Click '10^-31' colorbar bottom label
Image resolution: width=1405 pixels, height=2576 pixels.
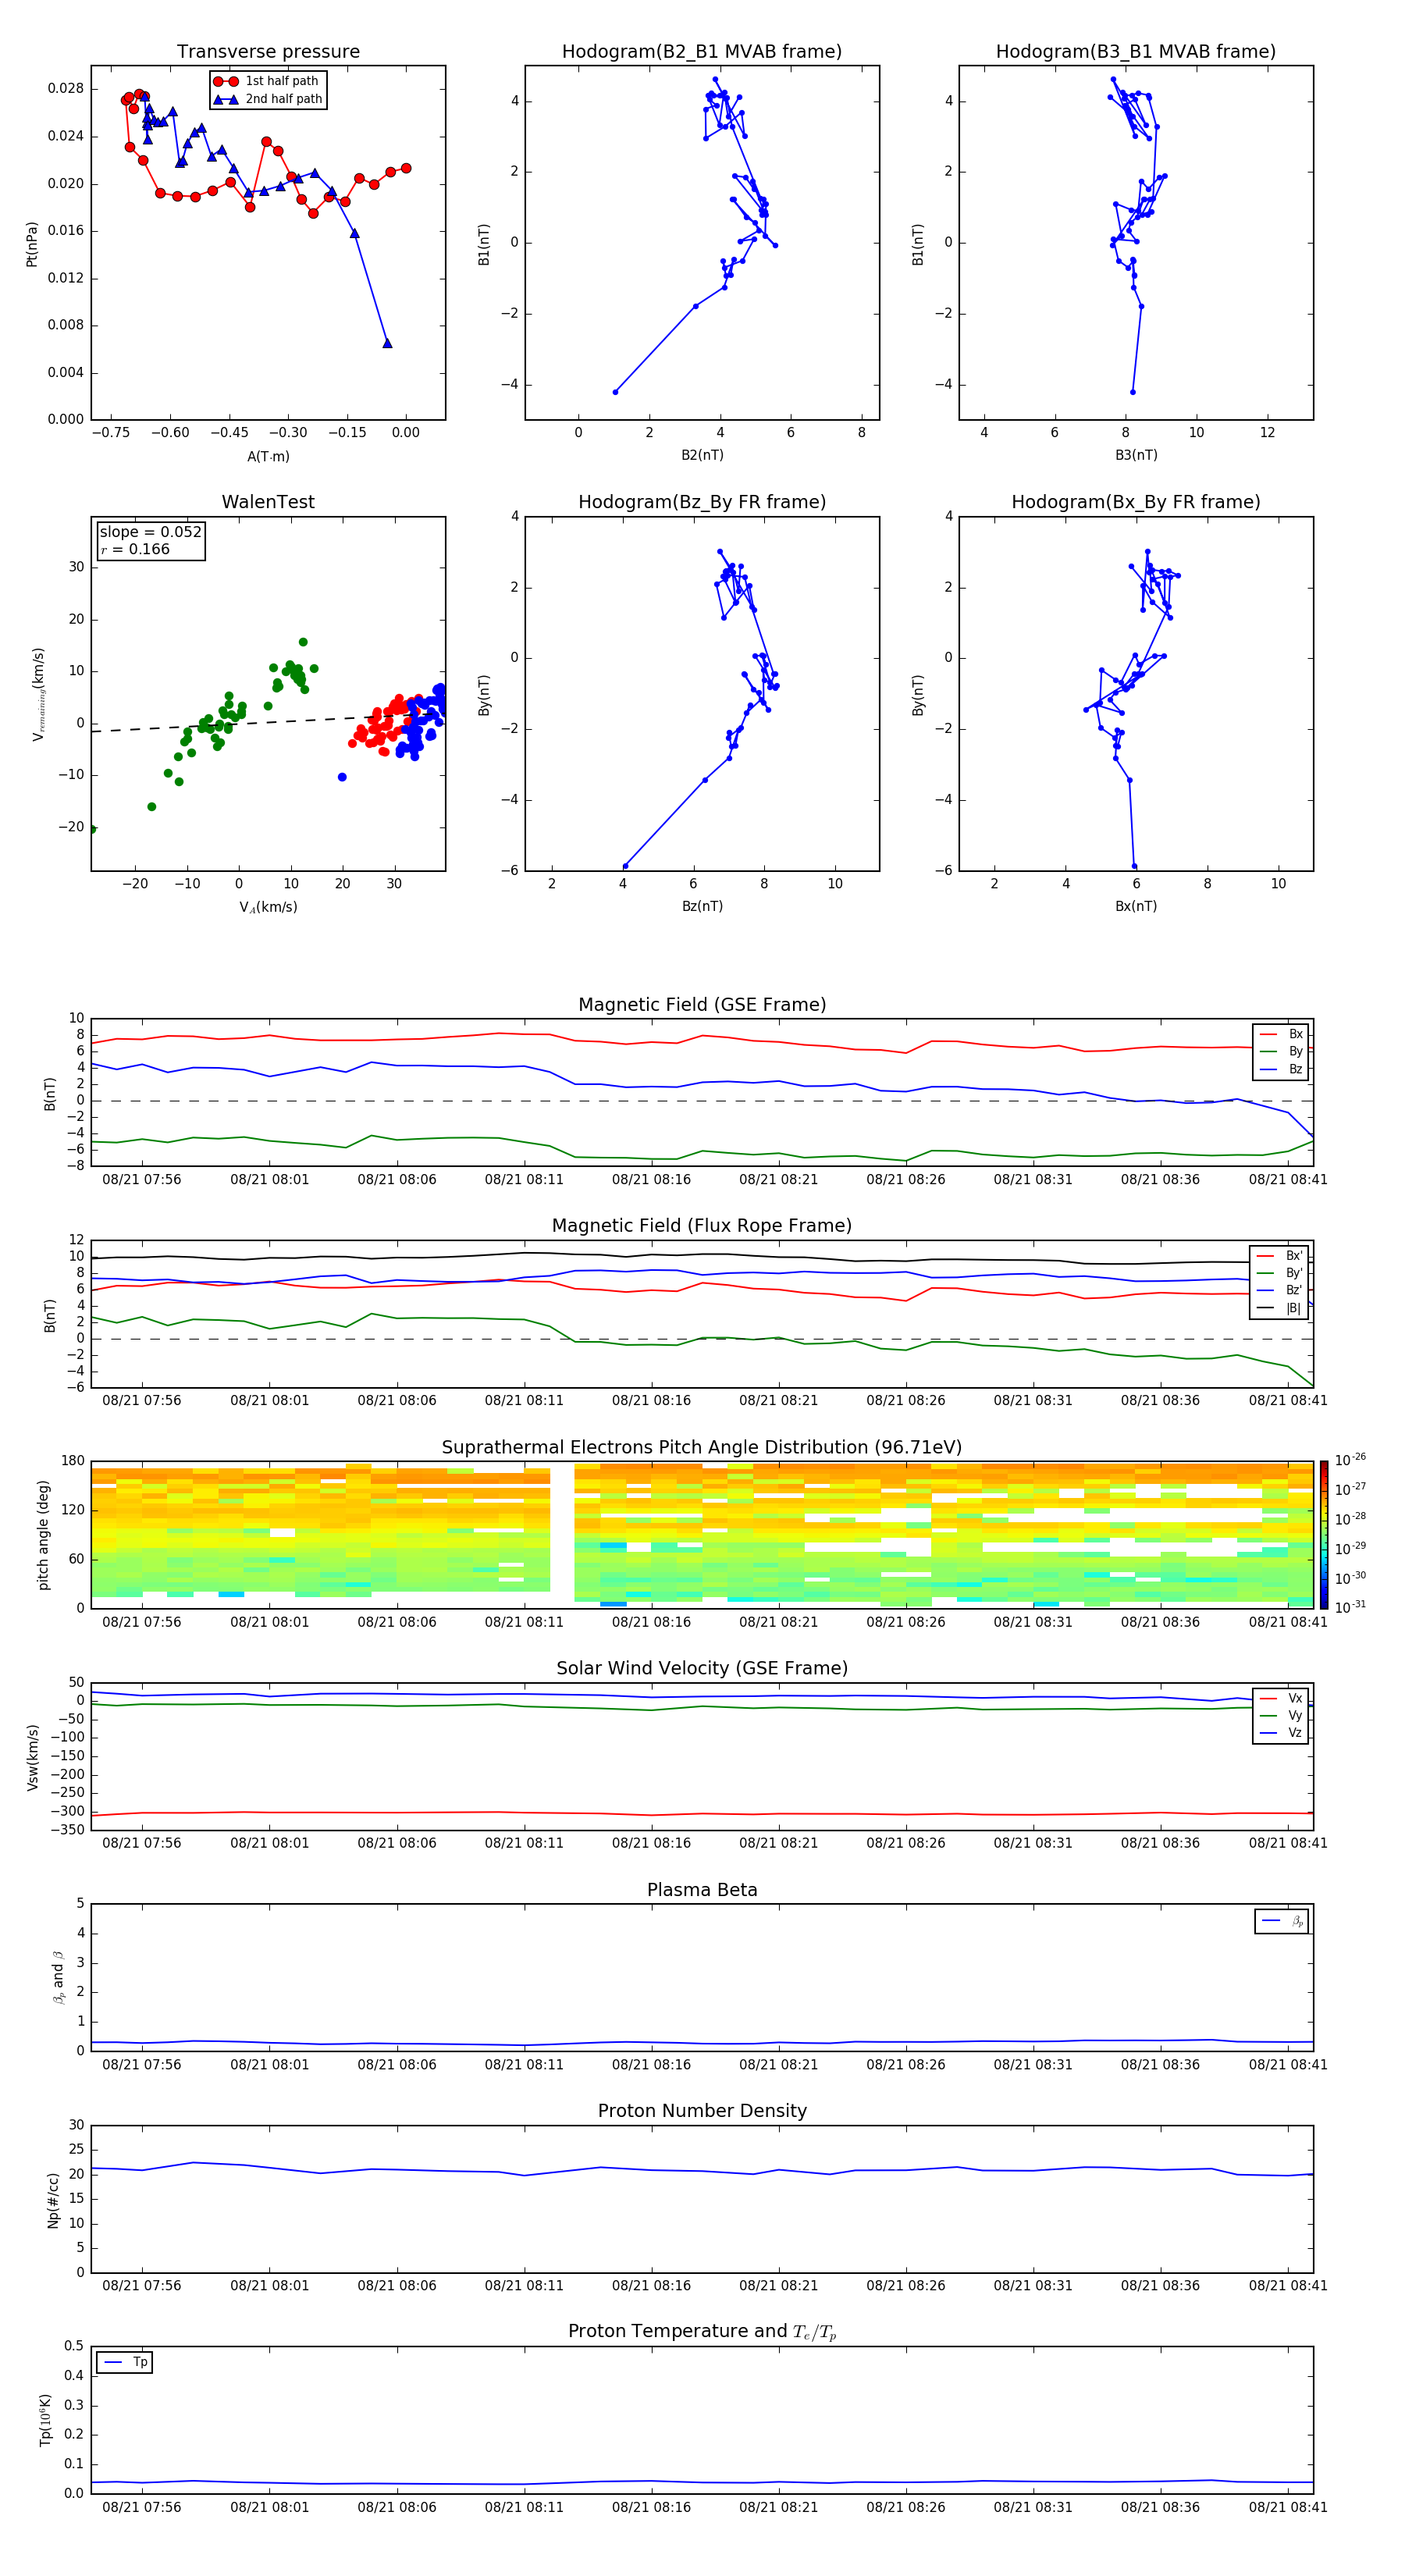click(1350, 1607)
